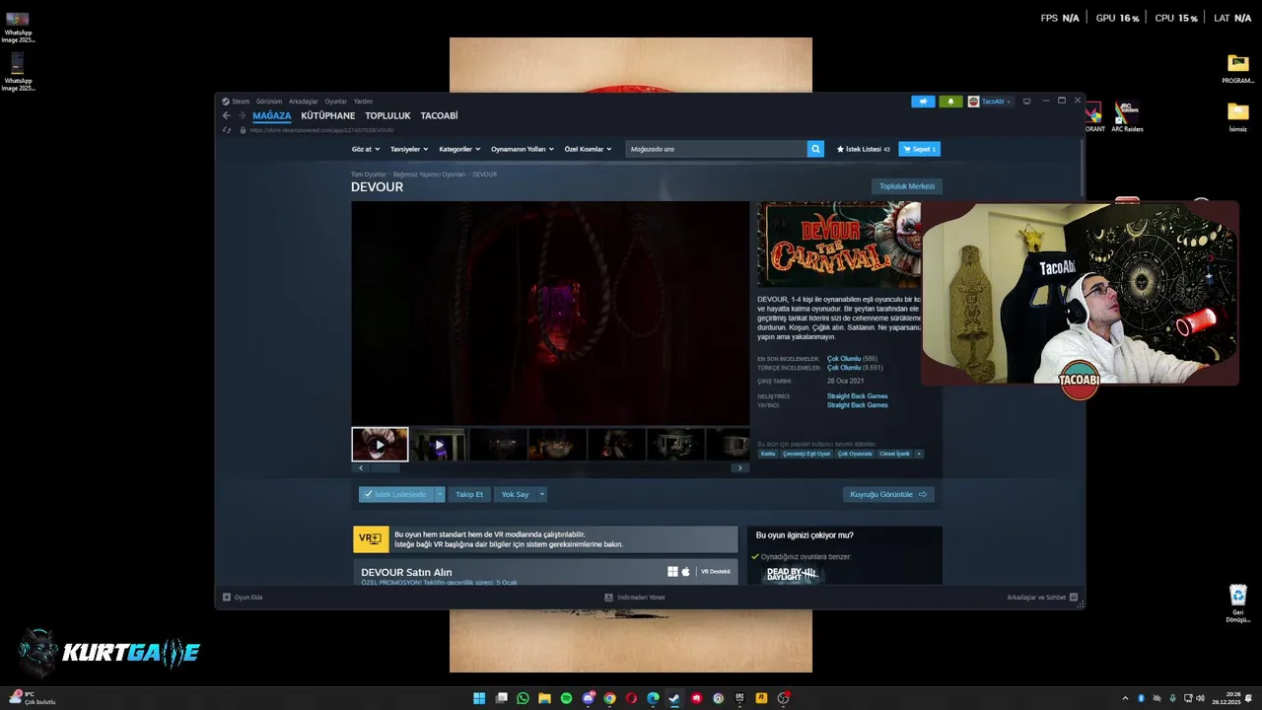Open the Oyunlar menu
The height and width of the screenshot is (710, 1262).
click(336, 101)
